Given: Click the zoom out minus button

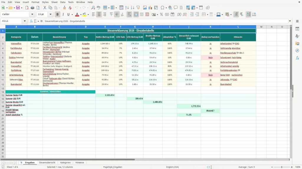Looking at the screenshot, I should point(272,167).
